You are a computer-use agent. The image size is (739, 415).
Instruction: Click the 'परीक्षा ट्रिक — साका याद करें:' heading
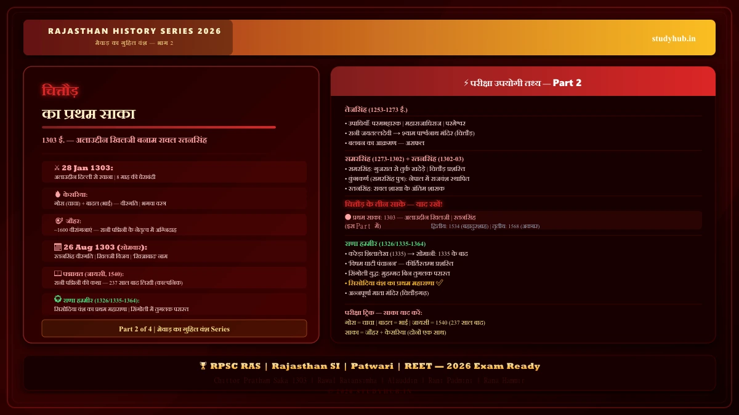tap(384, 313)
